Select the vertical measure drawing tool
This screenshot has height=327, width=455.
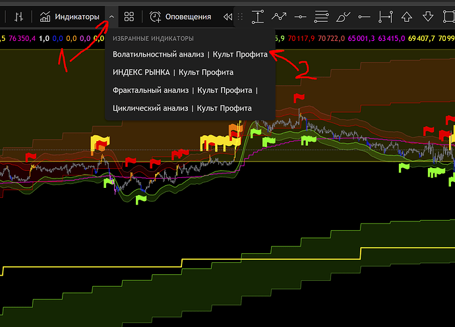point(258,16)
